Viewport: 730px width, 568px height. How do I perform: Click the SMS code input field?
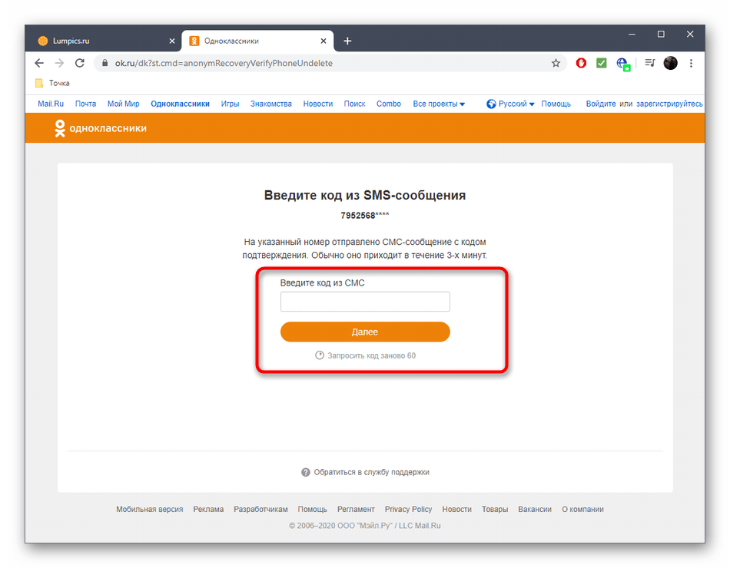[x=365, y=301]
